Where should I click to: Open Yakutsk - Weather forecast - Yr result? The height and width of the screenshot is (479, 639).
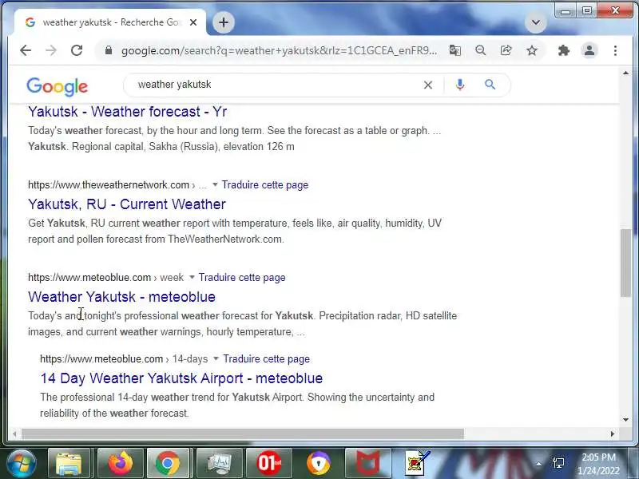[x=127, y=112]
